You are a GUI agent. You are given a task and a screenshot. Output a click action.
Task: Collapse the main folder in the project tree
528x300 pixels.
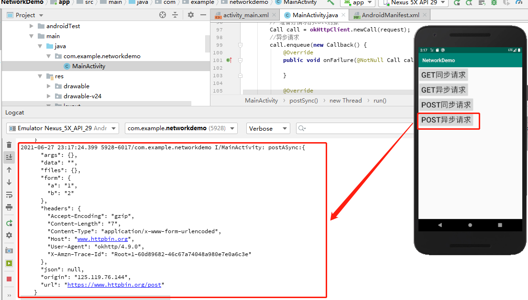click(31, 36)
